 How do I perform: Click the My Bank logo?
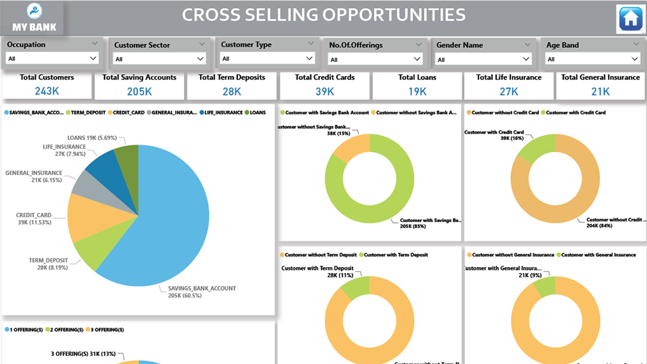click(x=34, y=18)
